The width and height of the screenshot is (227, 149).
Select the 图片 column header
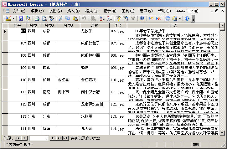pyautogui.click(x=118, y=26)
